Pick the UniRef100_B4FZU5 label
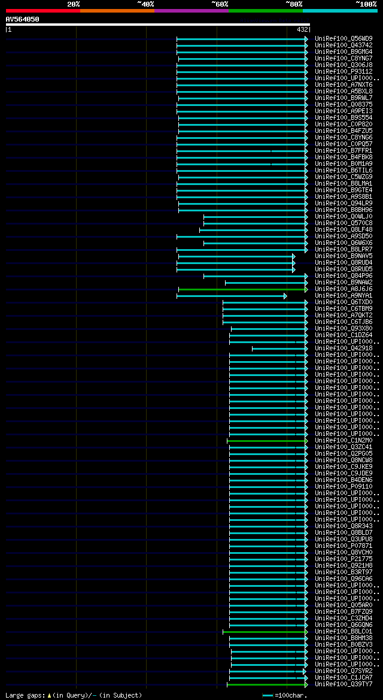Image resolution: width=383 pixels, height=700 pixels. pos(344,131)
